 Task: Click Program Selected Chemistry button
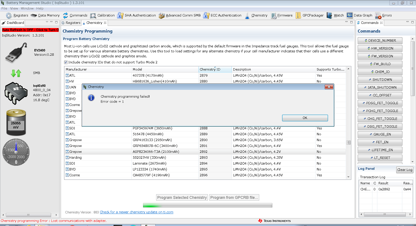182,197
